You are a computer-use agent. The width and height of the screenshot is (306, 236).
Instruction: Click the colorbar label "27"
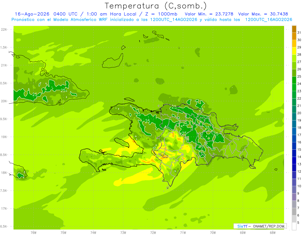(299, 62)
